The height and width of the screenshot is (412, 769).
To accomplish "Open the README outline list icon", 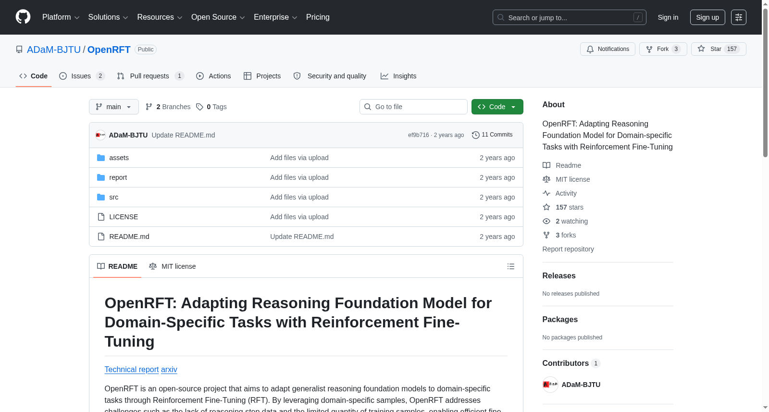I will pos(511,266).
